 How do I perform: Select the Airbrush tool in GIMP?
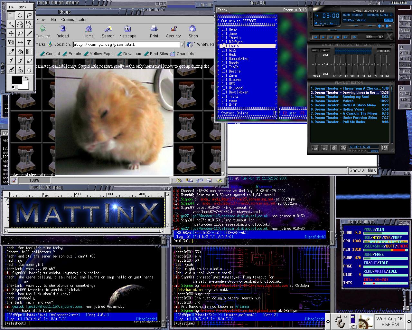pos(11,69)
